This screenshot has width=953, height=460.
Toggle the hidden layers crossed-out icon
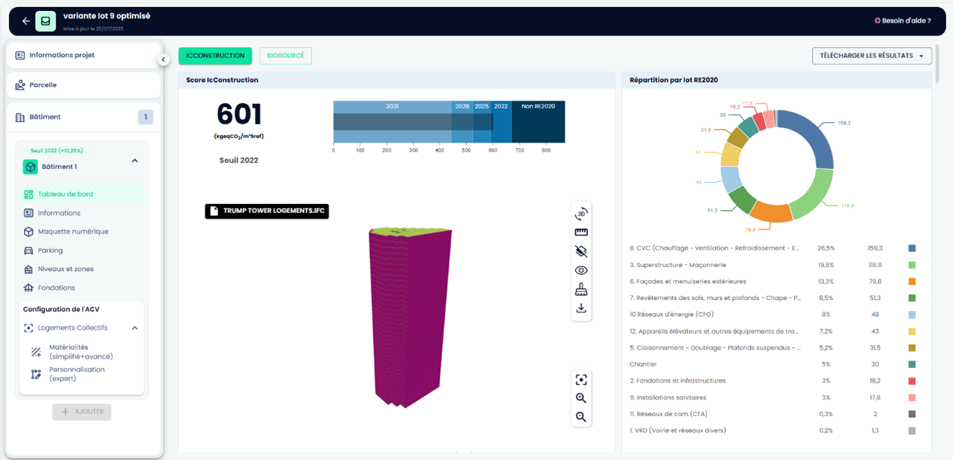581,251
